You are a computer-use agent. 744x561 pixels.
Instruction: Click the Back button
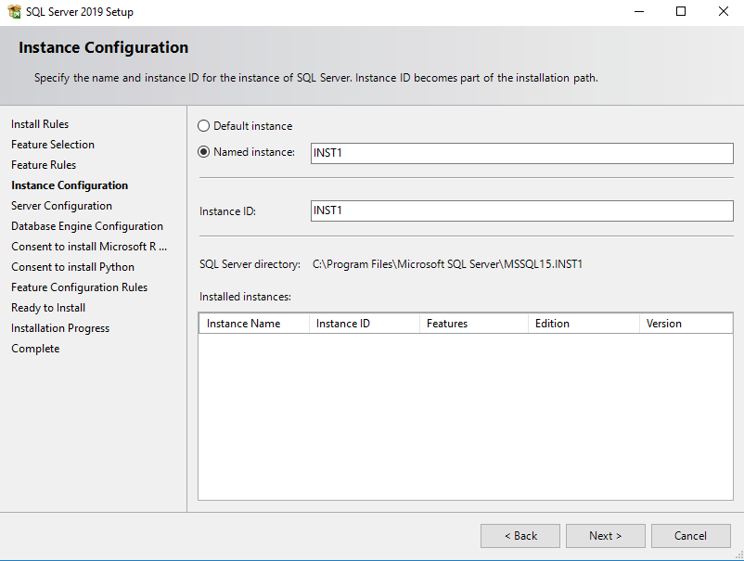520,535
